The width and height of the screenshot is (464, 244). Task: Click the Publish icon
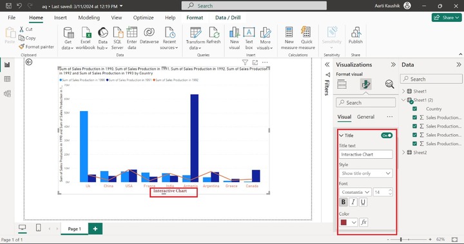(356, 33)
